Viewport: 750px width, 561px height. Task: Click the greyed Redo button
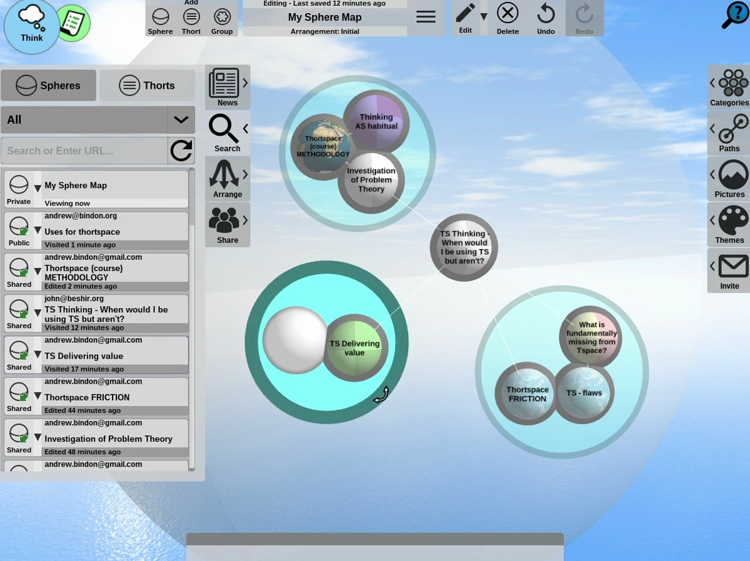pyautogui.click(x=584, y=18)
